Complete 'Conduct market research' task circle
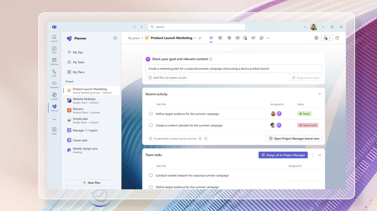Viewport: 377px width, 211px height. click(151, 175)
